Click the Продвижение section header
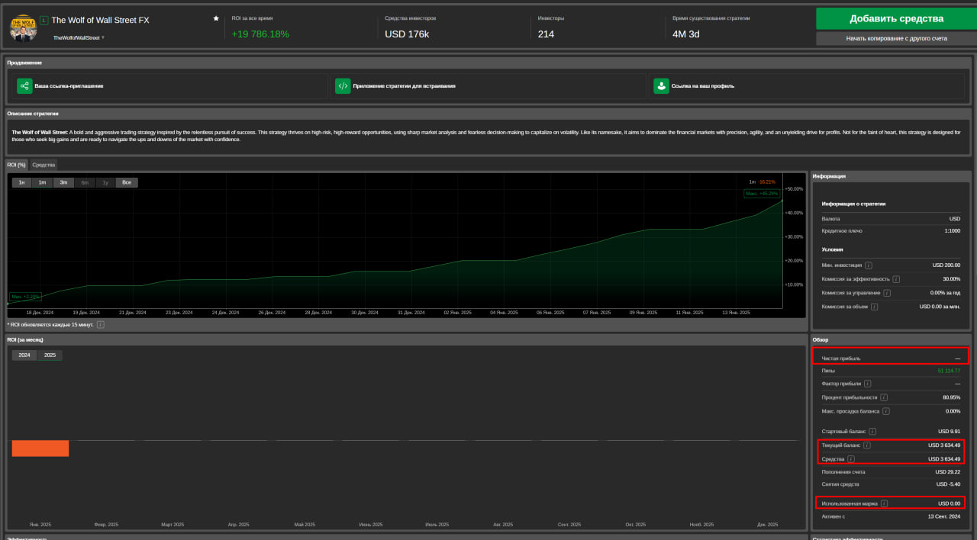 [24, 63]
